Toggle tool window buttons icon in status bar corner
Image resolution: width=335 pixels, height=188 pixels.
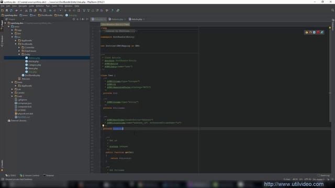pos(3,179)
